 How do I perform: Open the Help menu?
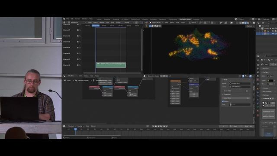91,19
